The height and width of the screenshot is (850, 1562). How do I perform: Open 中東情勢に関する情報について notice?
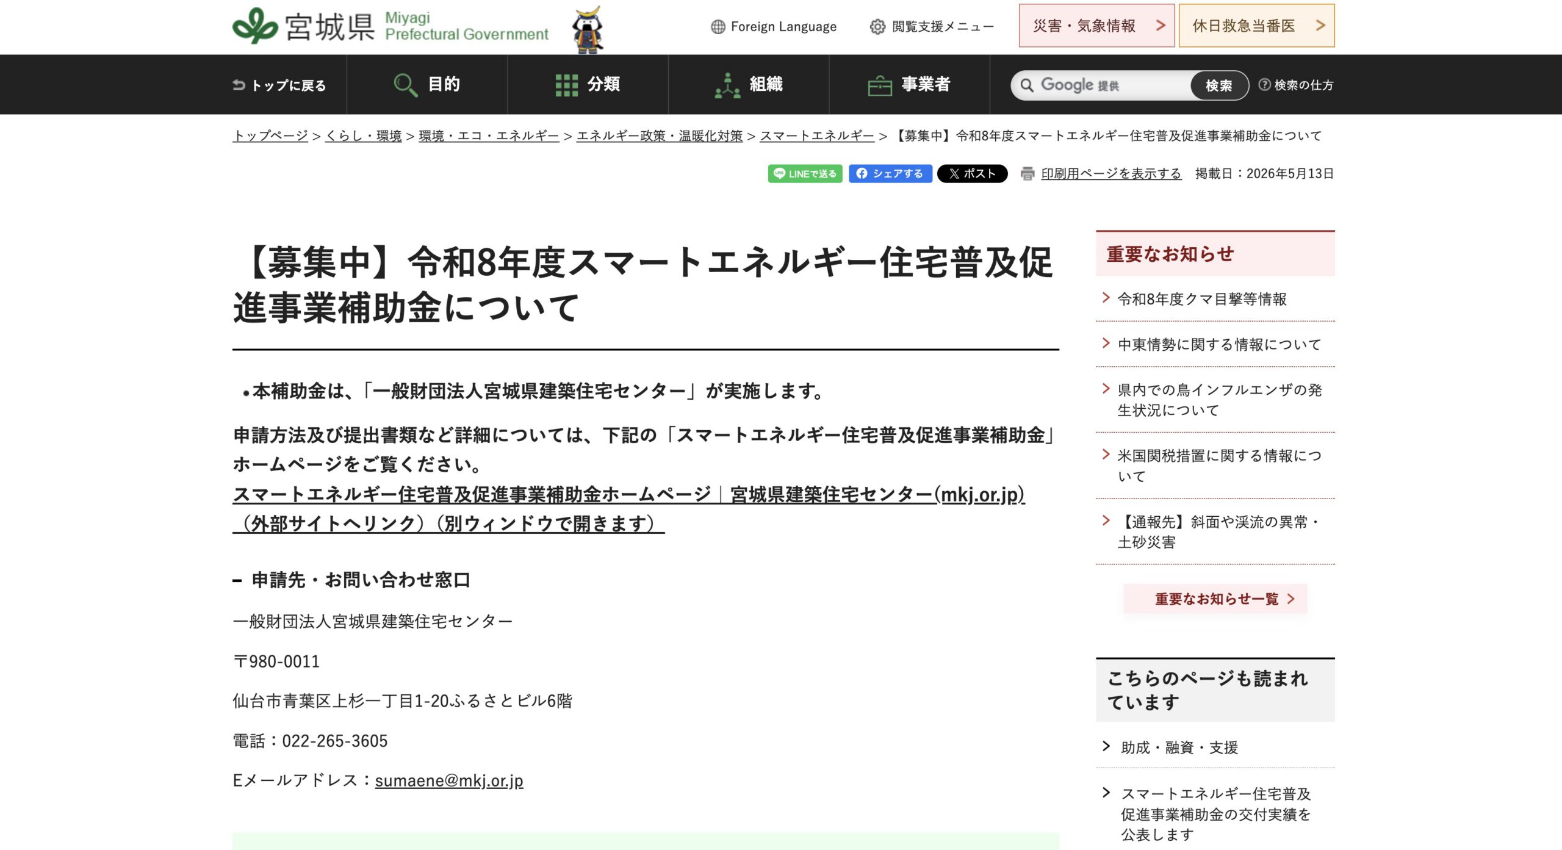tap(1219, 345)
